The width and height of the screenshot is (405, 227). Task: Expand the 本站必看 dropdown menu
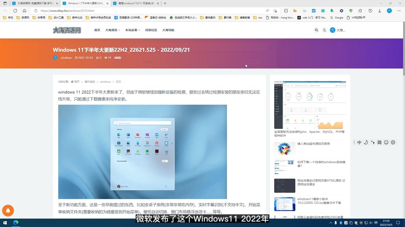pyautogui.click(x=132, y=30)
